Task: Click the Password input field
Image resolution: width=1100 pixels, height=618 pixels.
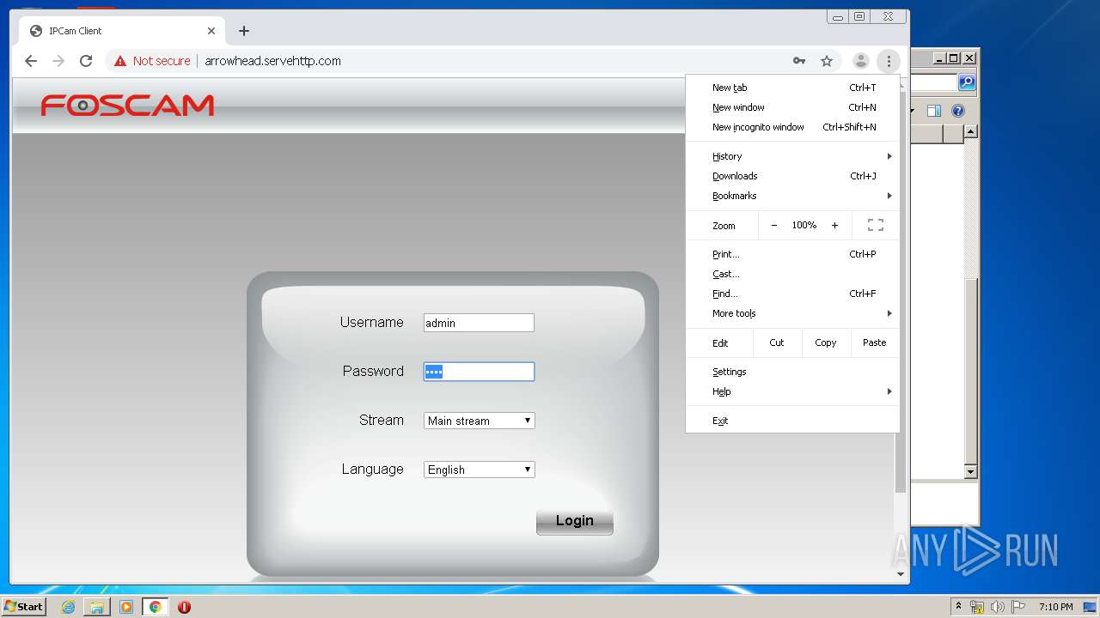Action: 479,372
